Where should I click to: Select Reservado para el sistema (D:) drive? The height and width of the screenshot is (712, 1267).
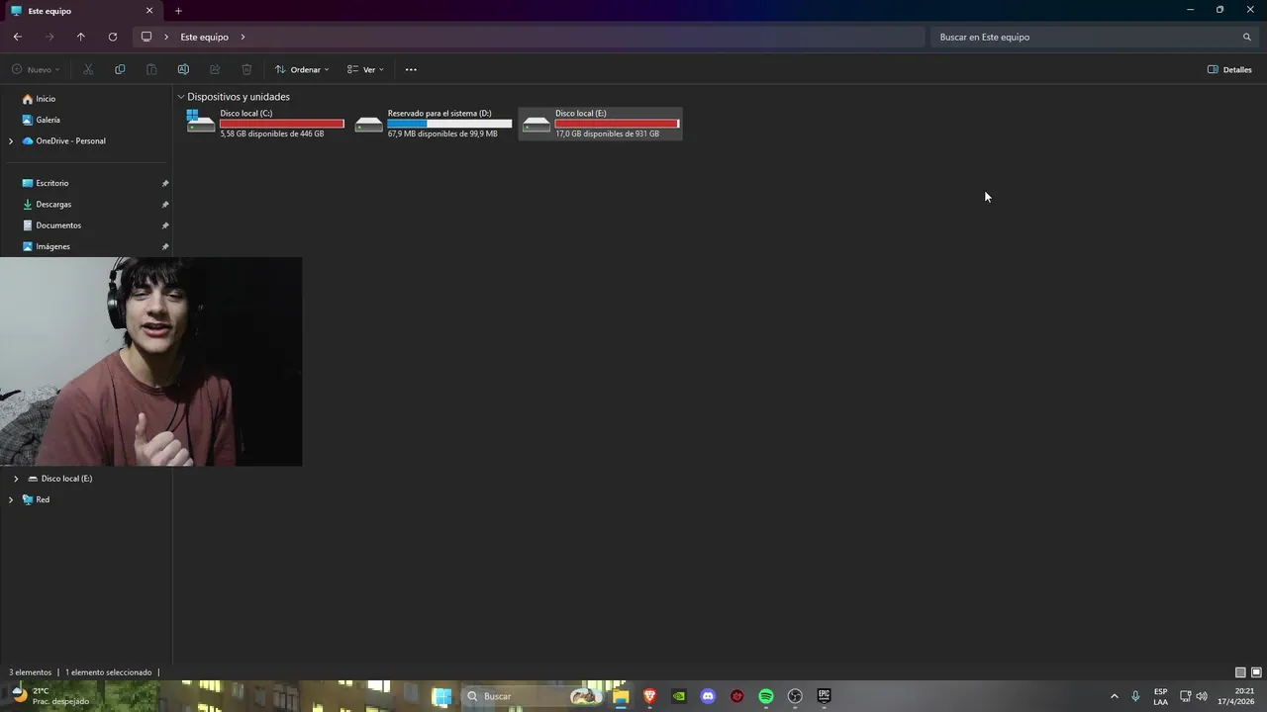point(434,124)
